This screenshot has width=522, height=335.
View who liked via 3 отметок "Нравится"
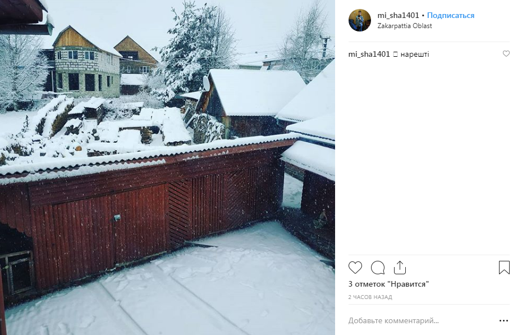pyautogui.click(x=388, y=284)
